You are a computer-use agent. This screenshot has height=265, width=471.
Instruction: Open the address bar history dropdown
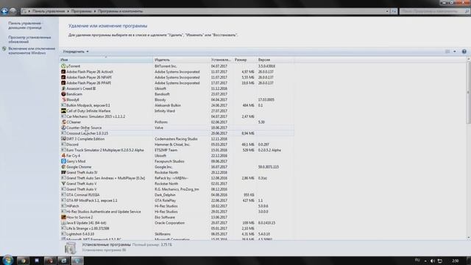point(387,12)
